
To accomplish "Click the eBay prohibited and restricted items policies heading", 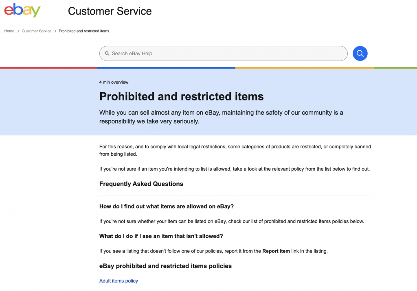I will 165,266.
